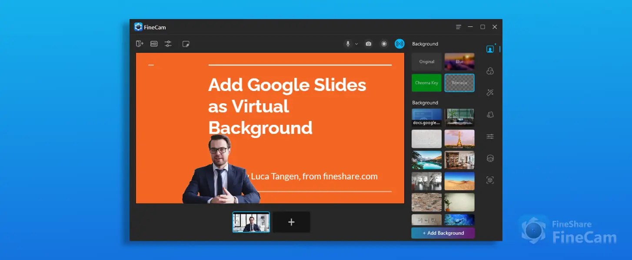The image size is (632, 260).
Task: Switch background to Blur mode
Action: tap(459, 62)
